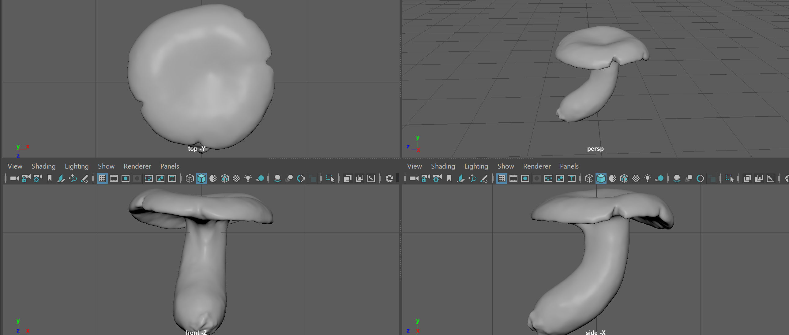
Task: Toggle Safe Title in front panel toolbar
Action: [x=172, y=178]
